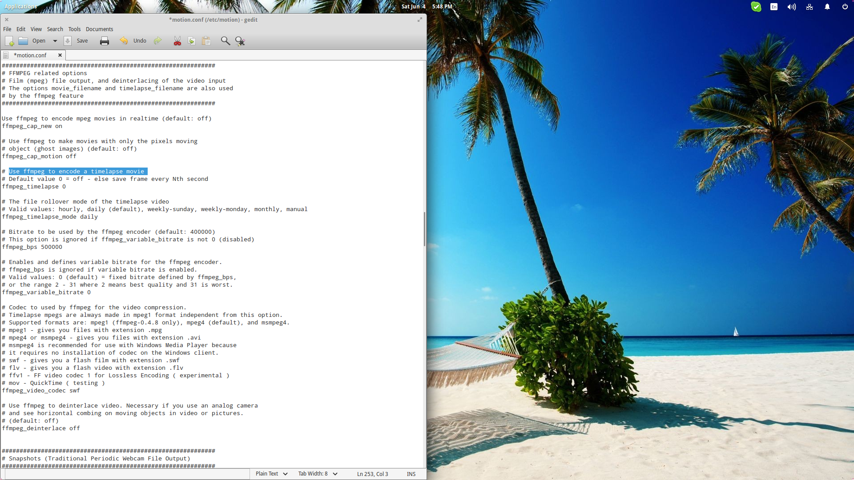Open the Plain Text language dropdown

(272, 474)
